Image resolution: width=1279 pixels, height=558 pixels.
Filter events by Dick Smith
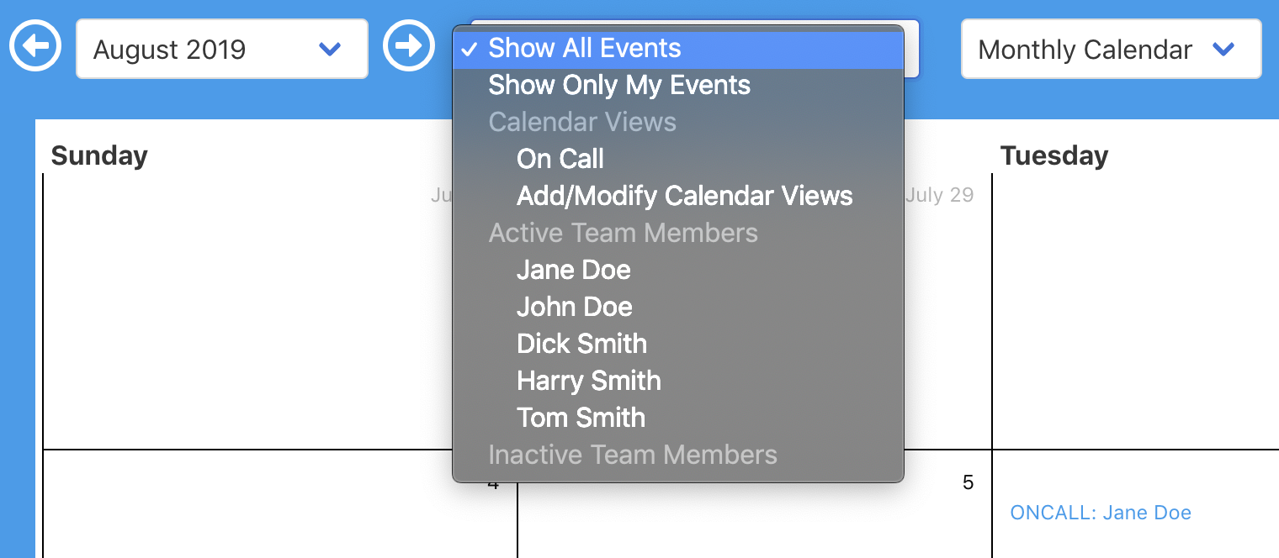click(581, 345)
